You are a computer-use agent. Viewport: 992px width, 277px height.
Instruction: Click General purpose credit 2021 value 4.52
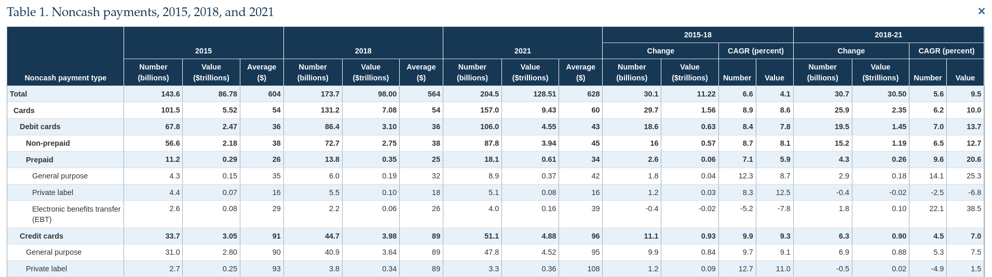tap(548, 252)
